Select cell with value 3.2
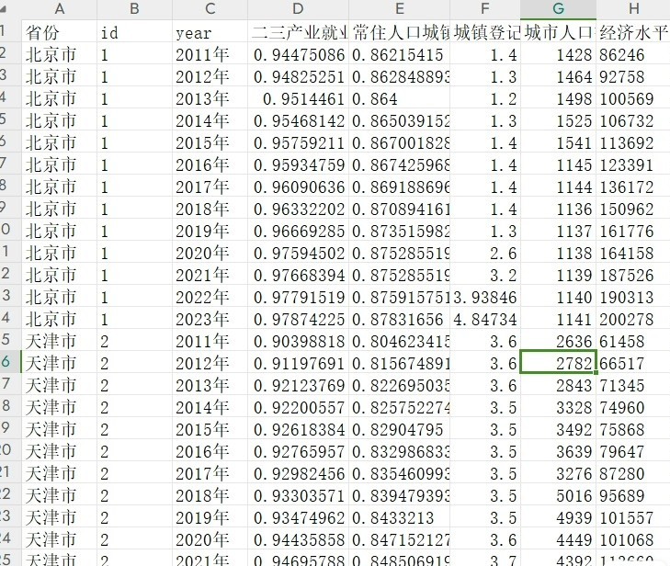670x566 pixels. tap(485, 276)
